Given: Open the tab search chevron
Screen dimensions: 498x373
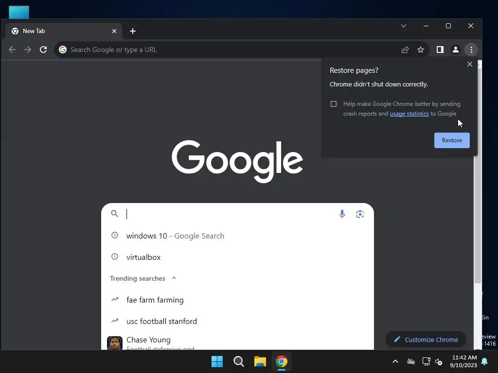Looking at the screenshot, I should (403, 26).
